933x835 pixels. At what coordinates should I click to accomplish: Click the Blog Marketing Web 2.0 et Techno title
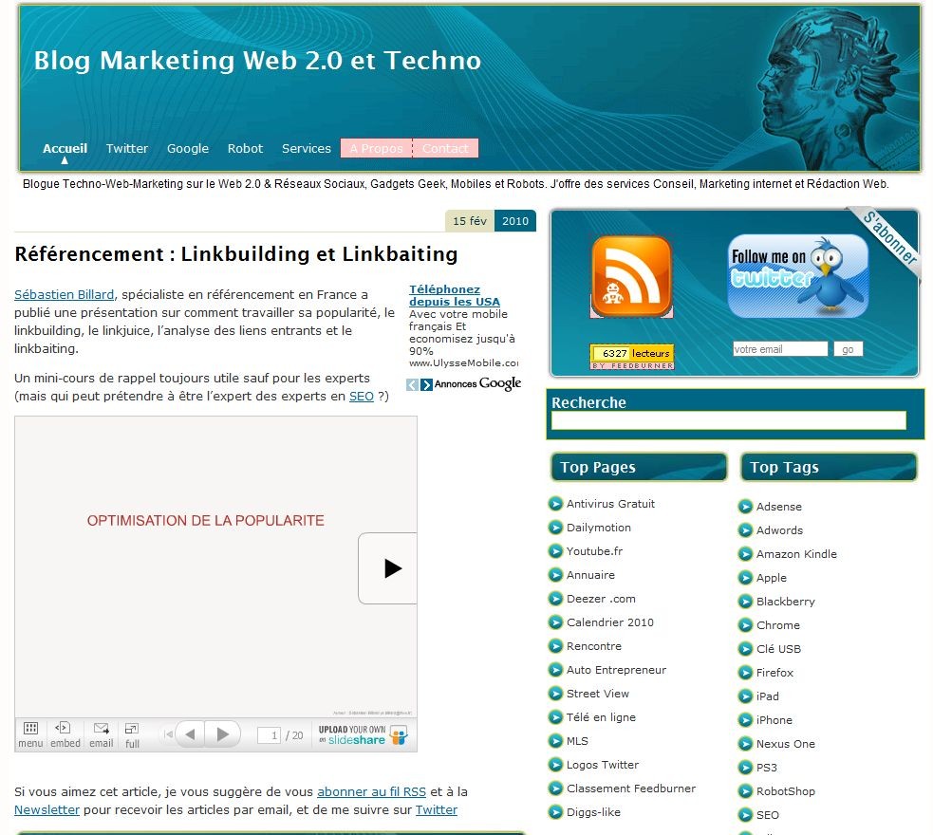click(257, 61)
